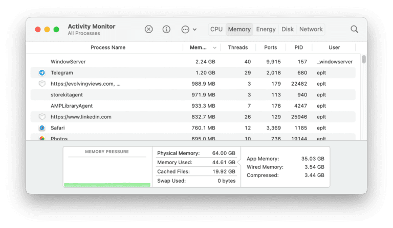Click the _windowserver user cell
Viewport: 393px width, 228px height.
click(x=335, y=62)
